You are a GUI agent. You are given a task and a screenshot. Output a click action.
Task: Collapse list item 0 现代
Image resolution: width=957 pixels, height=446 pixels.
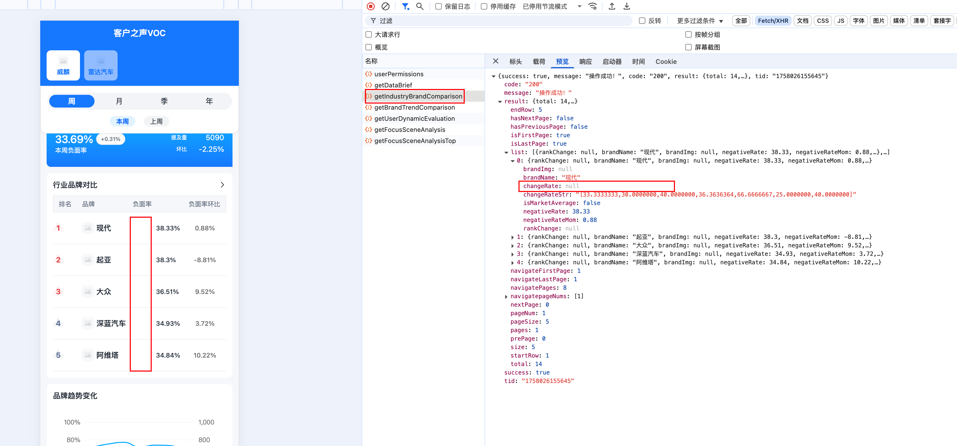[x=513, y=161]
